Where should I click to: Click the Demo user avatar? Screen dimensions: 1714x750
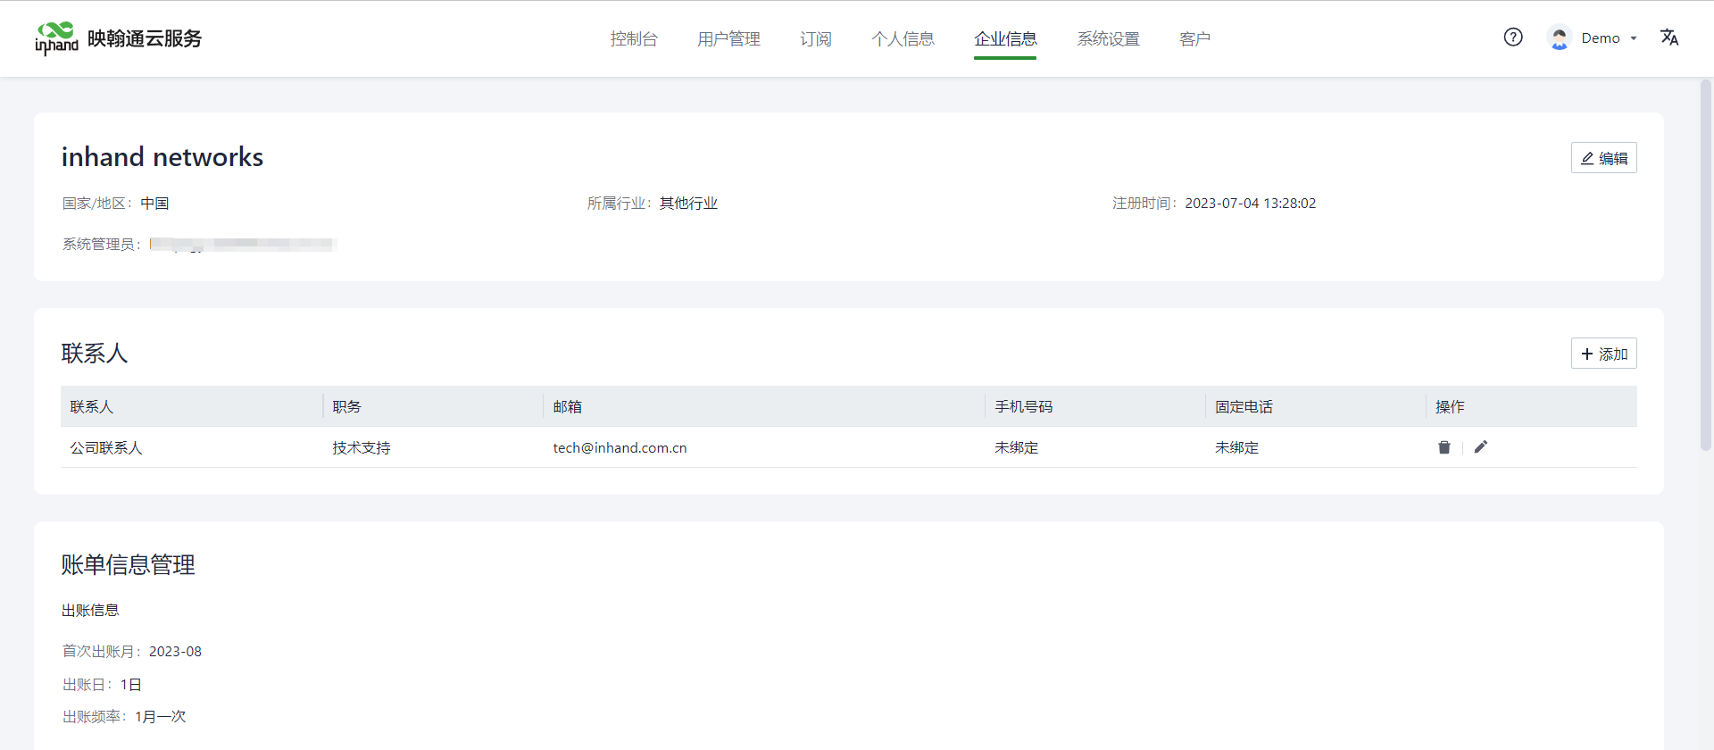point(1560,37)
